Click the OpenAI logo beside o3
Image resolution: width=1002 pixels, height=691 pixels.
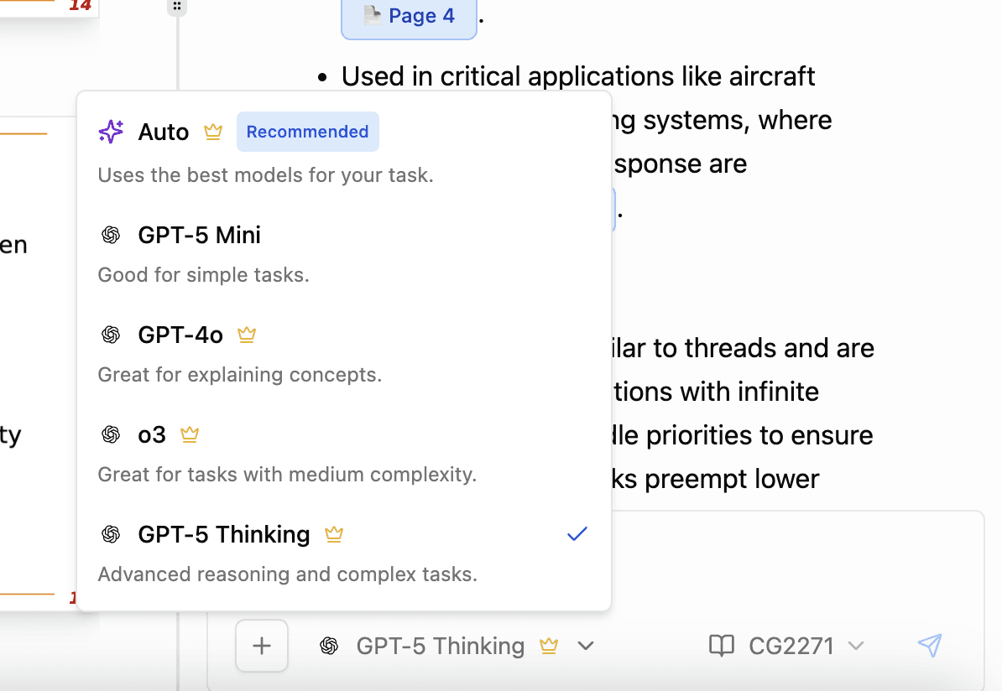pos(111,434)
